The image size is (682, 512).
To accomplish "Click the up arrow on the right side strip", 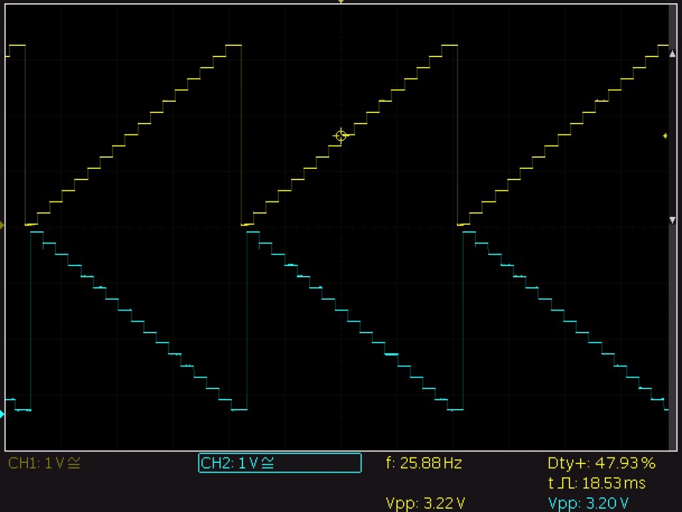I will click(x=673, y=54).
